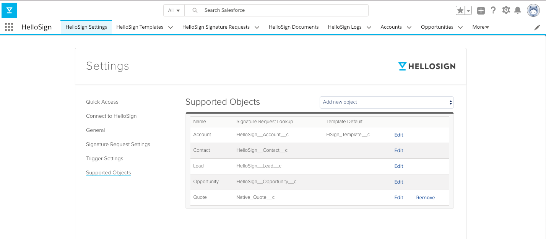Open the More navigation menu
Screen dimensions: 546x239
pos(481,27)
